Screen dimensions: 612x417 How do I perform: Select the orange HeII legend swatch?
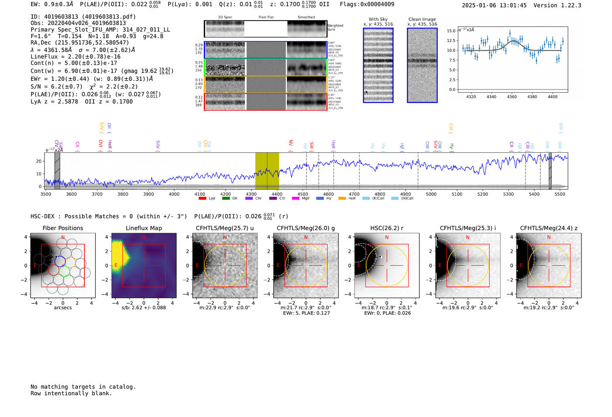coord(342,199)
